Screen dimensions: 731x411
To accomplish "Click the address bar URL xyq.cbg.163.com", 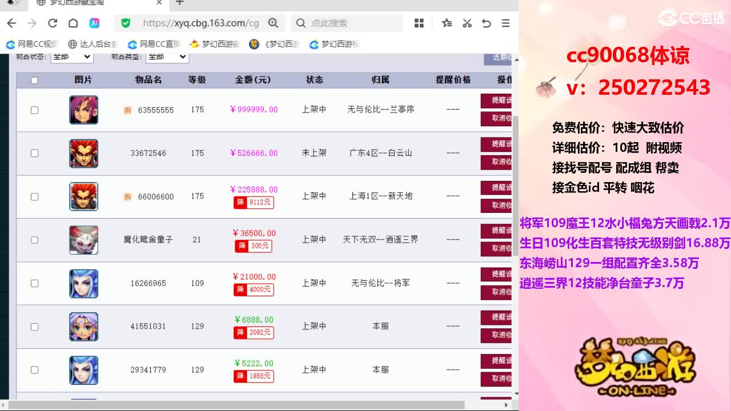I will (x=200, y=23).
